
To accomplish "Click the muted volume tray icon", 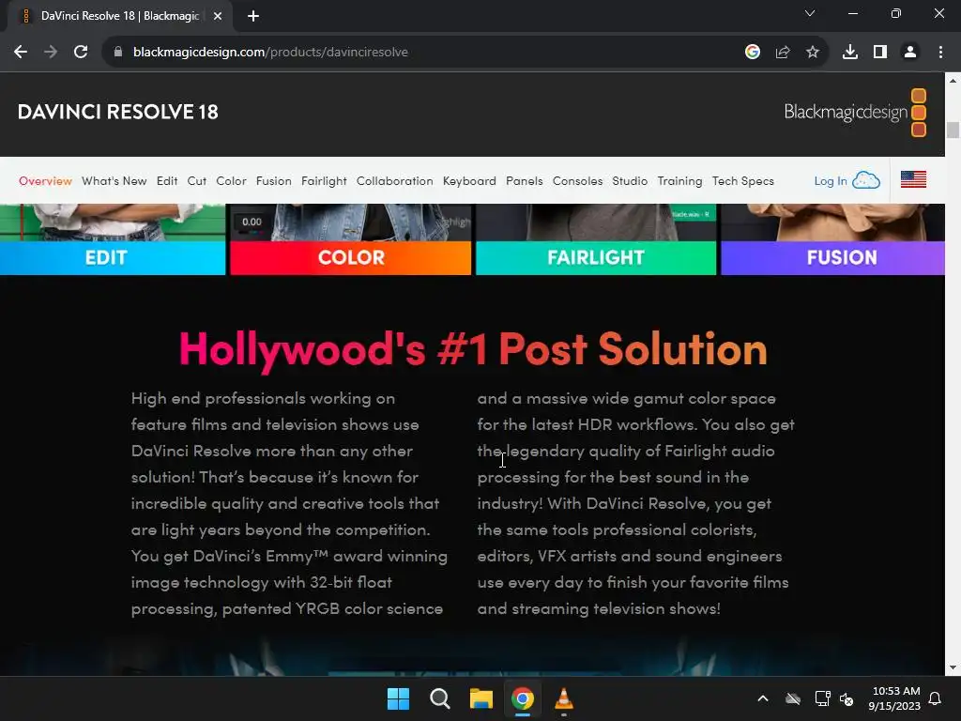I will 847,698.
